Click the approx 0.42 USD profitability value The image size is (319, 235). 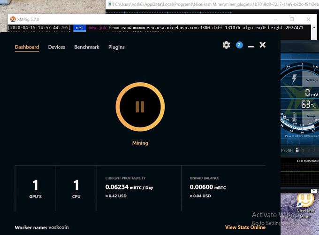click(116, 196)
